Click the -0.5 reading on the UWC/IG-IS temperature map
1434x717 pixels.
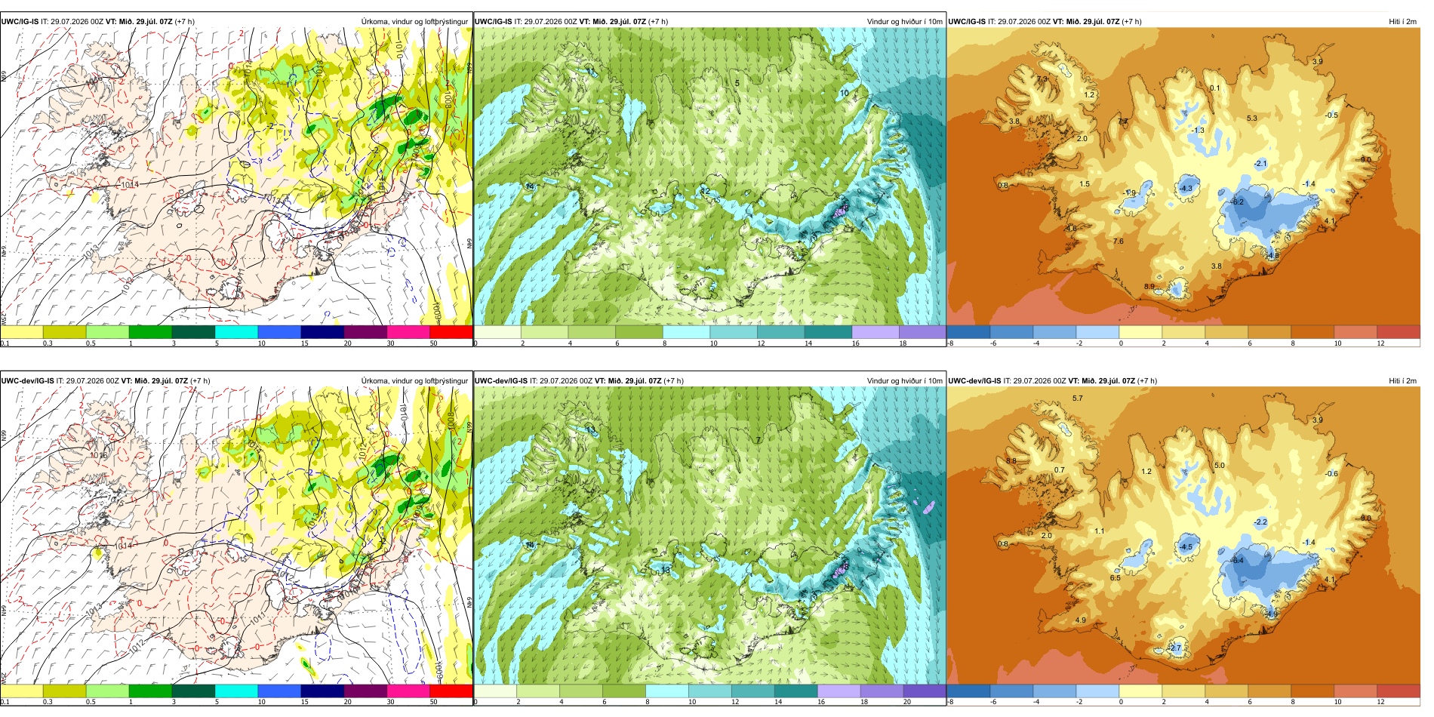pos(1332,115)
